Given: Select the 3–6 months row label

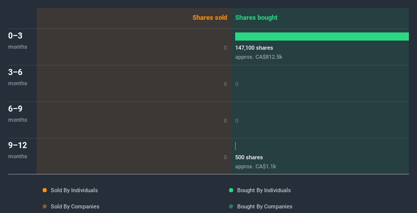Looking at the screenshot, I should (x=18, y=77).
